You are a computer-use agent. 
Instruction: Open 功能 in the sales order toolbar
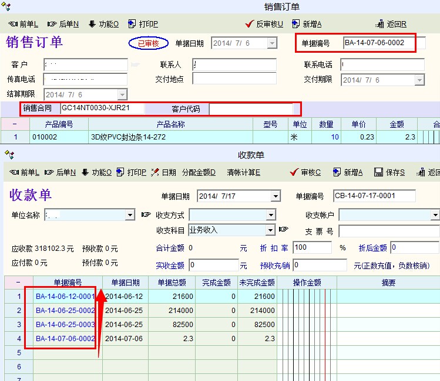[x=103, y=24]
